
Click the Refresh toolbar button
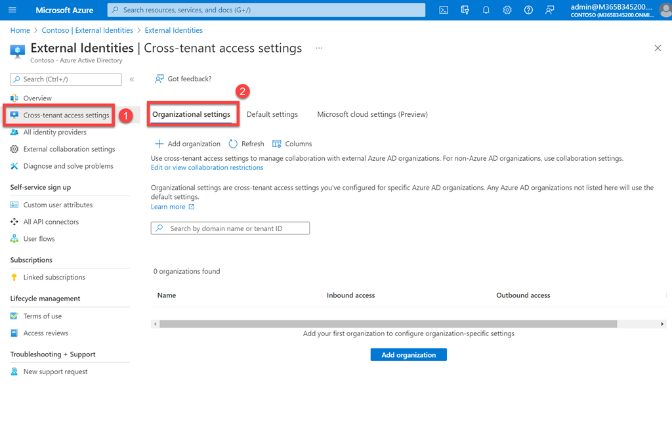(x=246, y=144)
